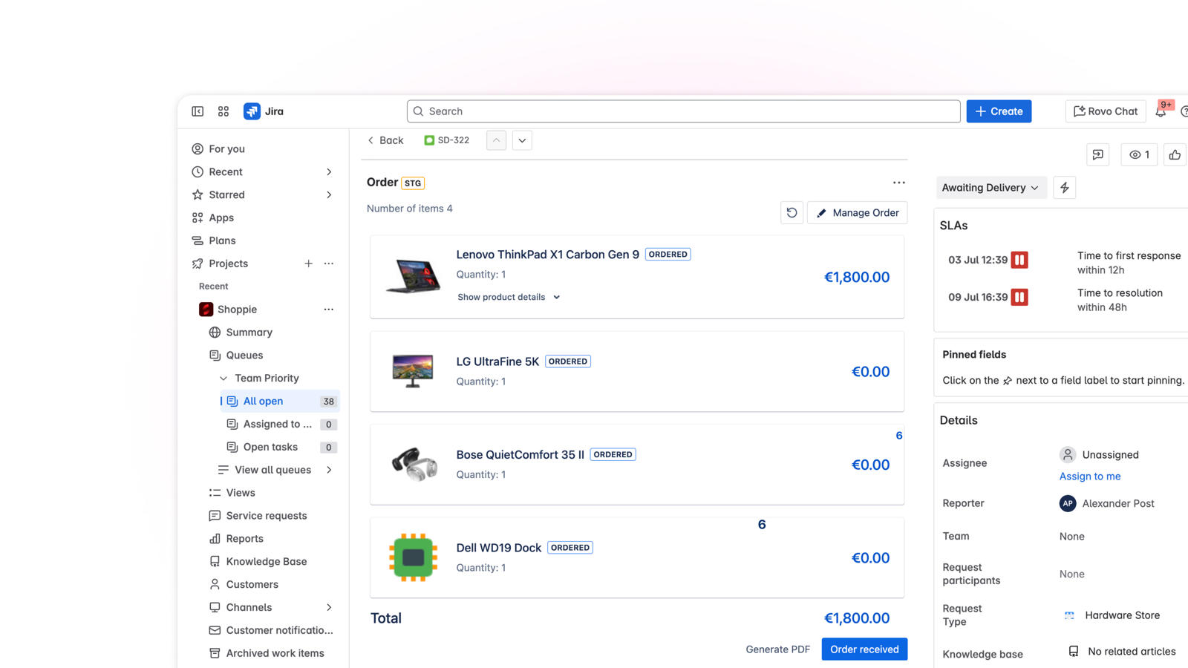Click the Create button
This screenshot has width=1188, height=668.
999,111
